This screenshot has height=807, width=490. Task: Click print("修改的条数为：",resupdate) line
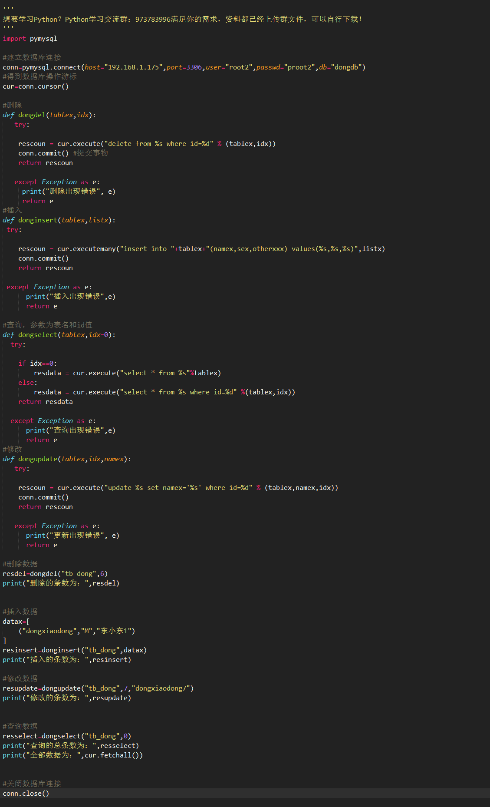coord(67,698)
